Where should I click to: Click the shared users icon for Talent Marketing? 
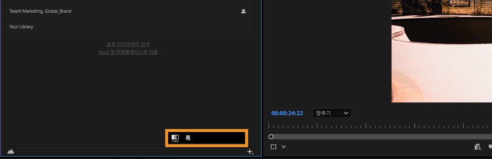pos(244,11)
